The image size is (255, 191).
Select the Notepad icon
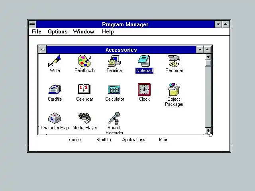click(144, 61)
